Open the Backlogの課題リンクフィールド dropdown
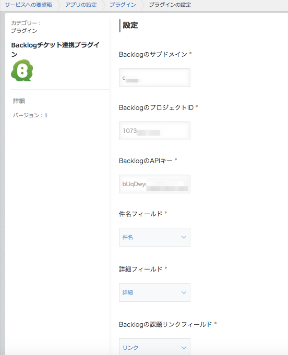 (154, 347)
